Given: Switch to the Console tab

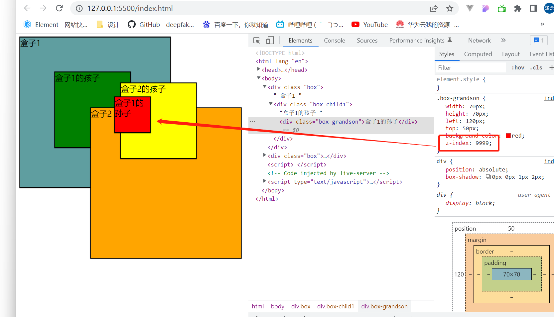Looking at the screenshot, I should 335,41.
